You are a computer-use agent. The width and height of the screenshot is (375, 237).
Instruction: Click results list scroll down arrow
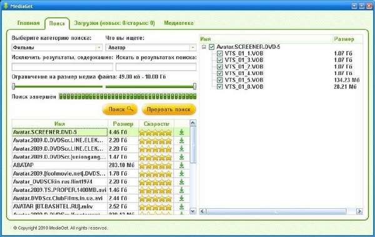pos(192,211)
